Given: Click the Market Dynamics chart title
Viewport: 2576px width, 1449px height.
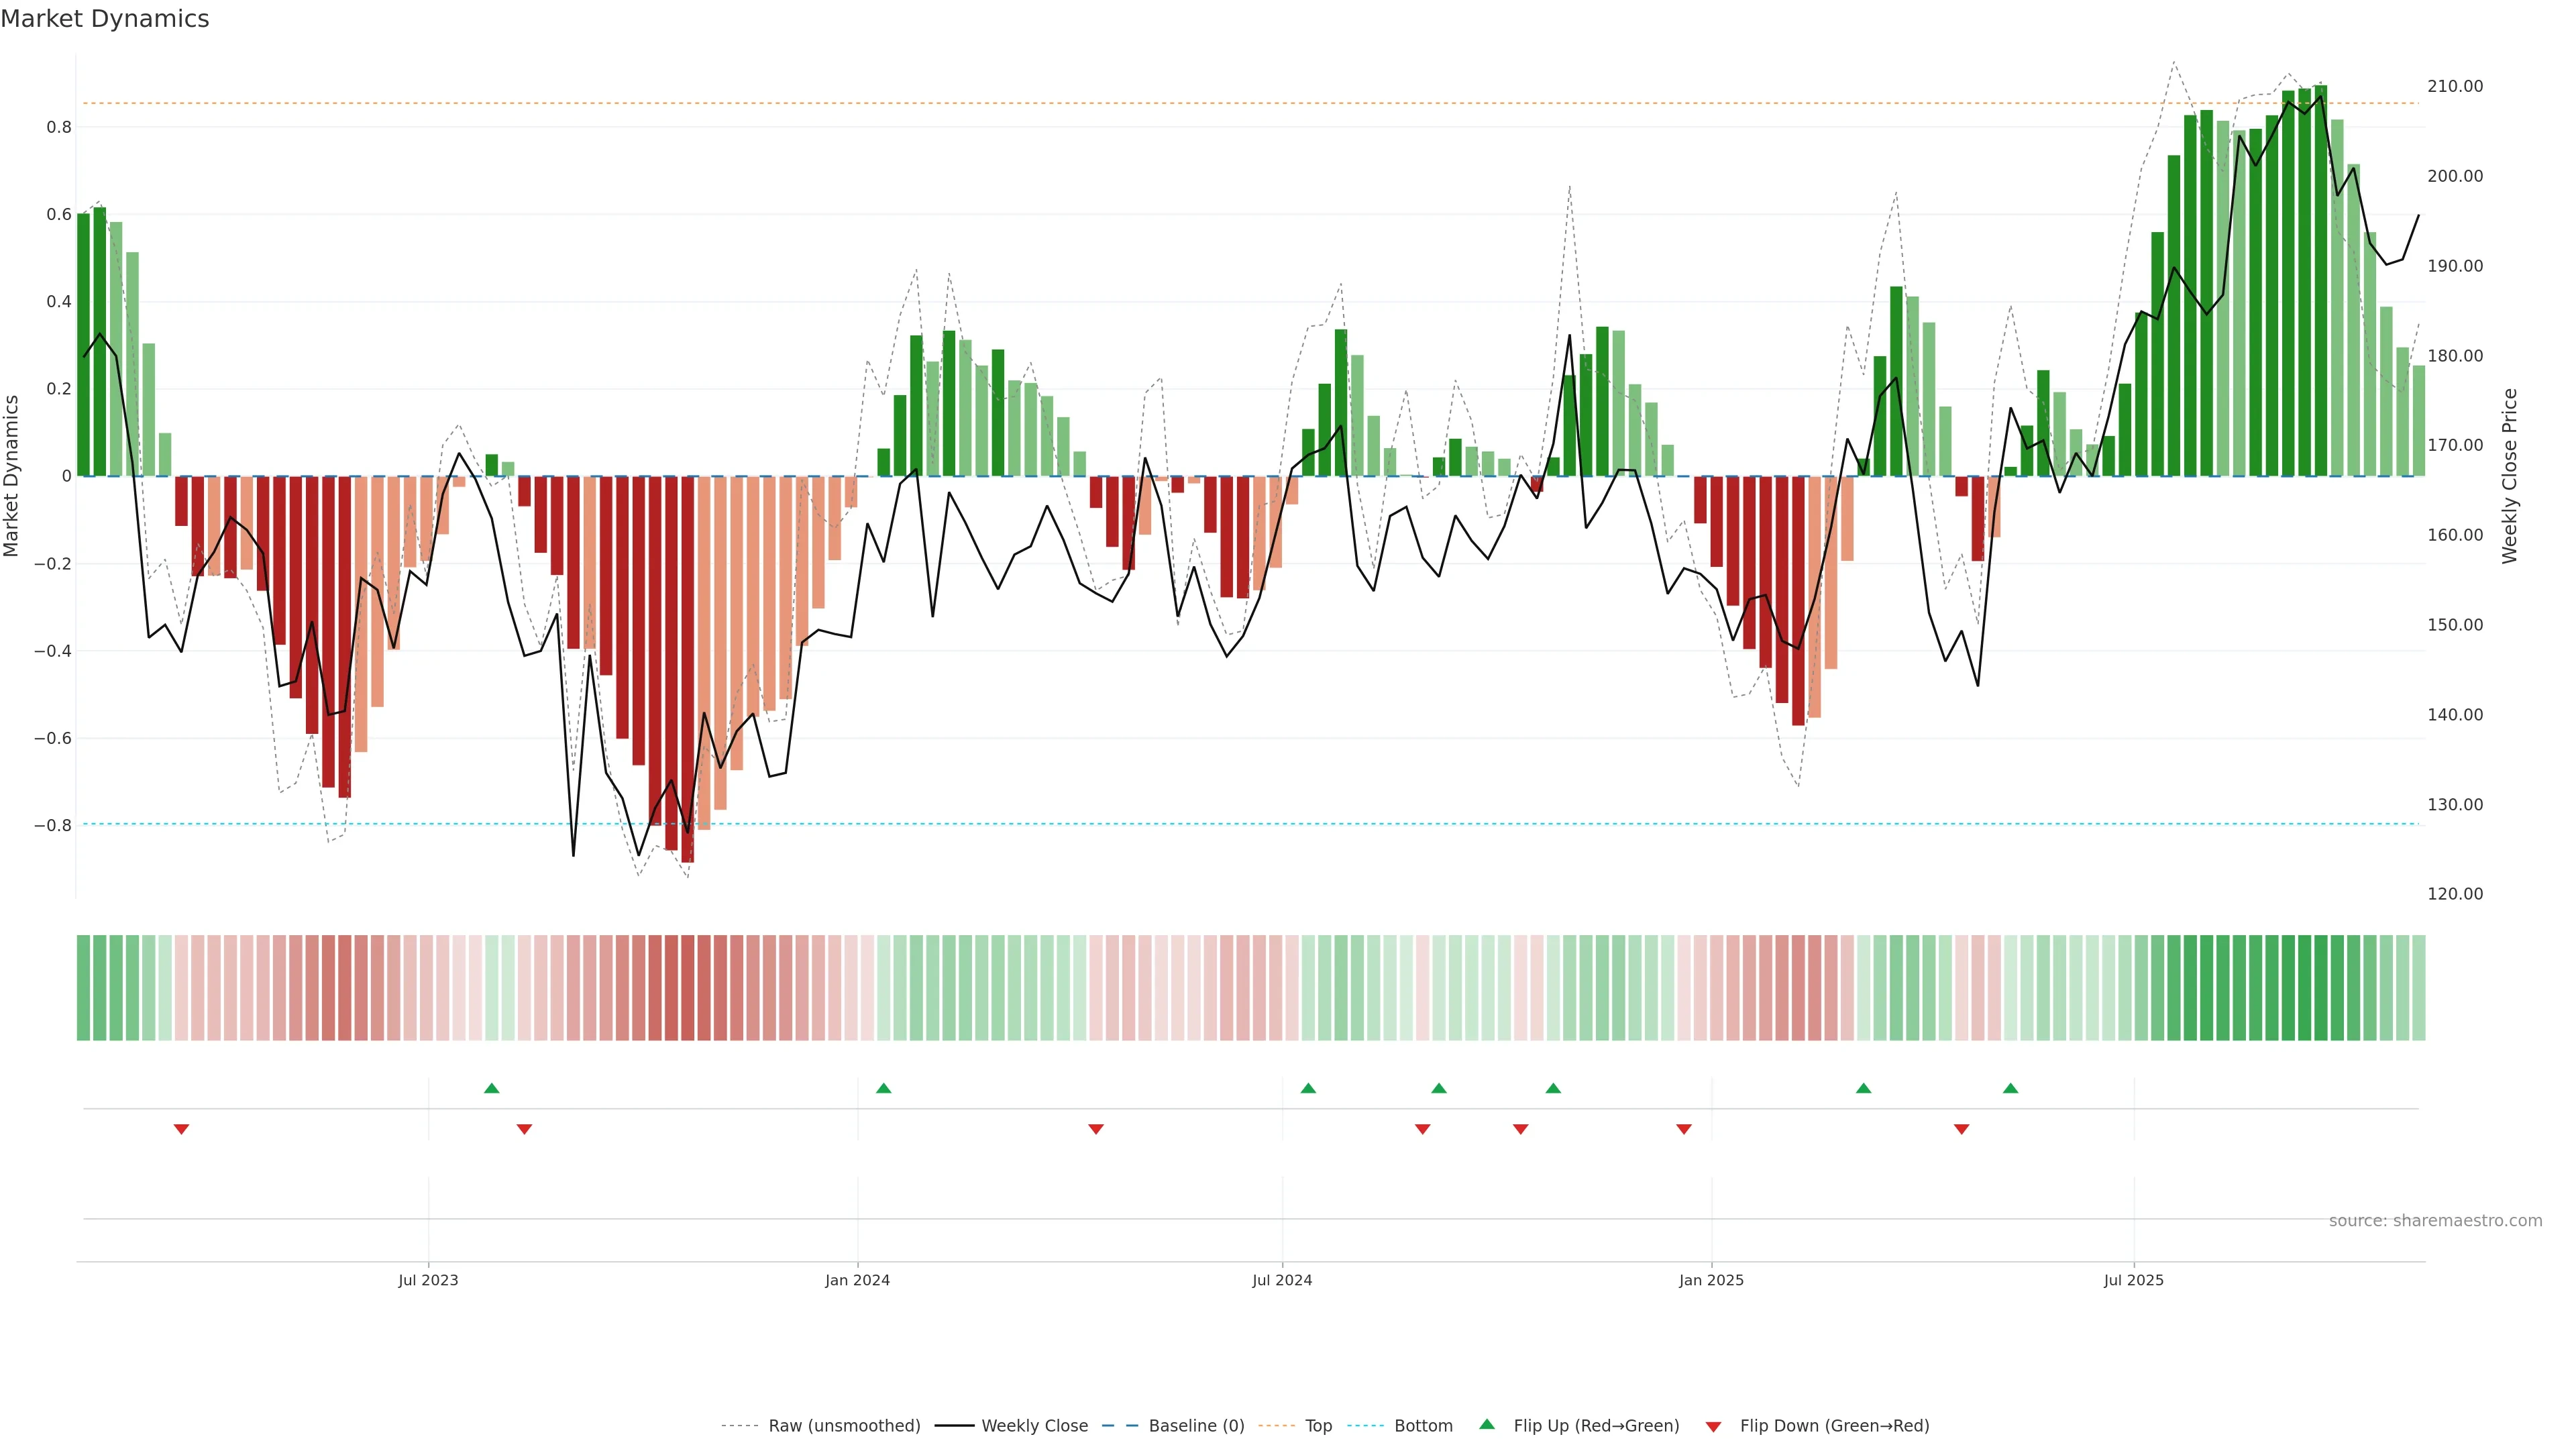Looking at the screenshot, I should pos(105,19).
